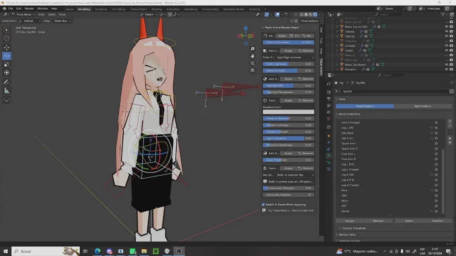Uncheck Switch to Eevee When Applying
This screenshot has width=456, height=256.
point(264,204)
